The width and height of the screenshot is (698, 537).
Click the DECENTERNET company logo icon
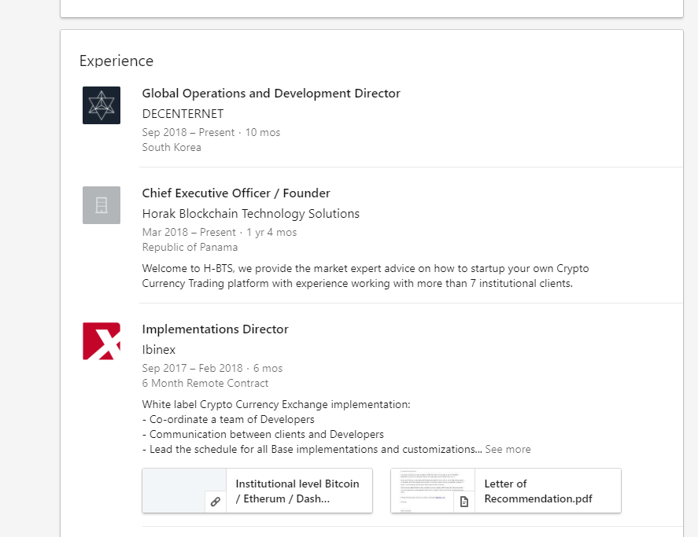tap(102, 105)
